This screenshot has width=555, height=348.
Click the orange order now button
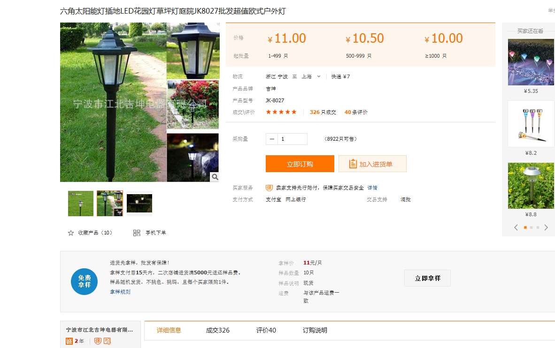click(x=300, y=164)
